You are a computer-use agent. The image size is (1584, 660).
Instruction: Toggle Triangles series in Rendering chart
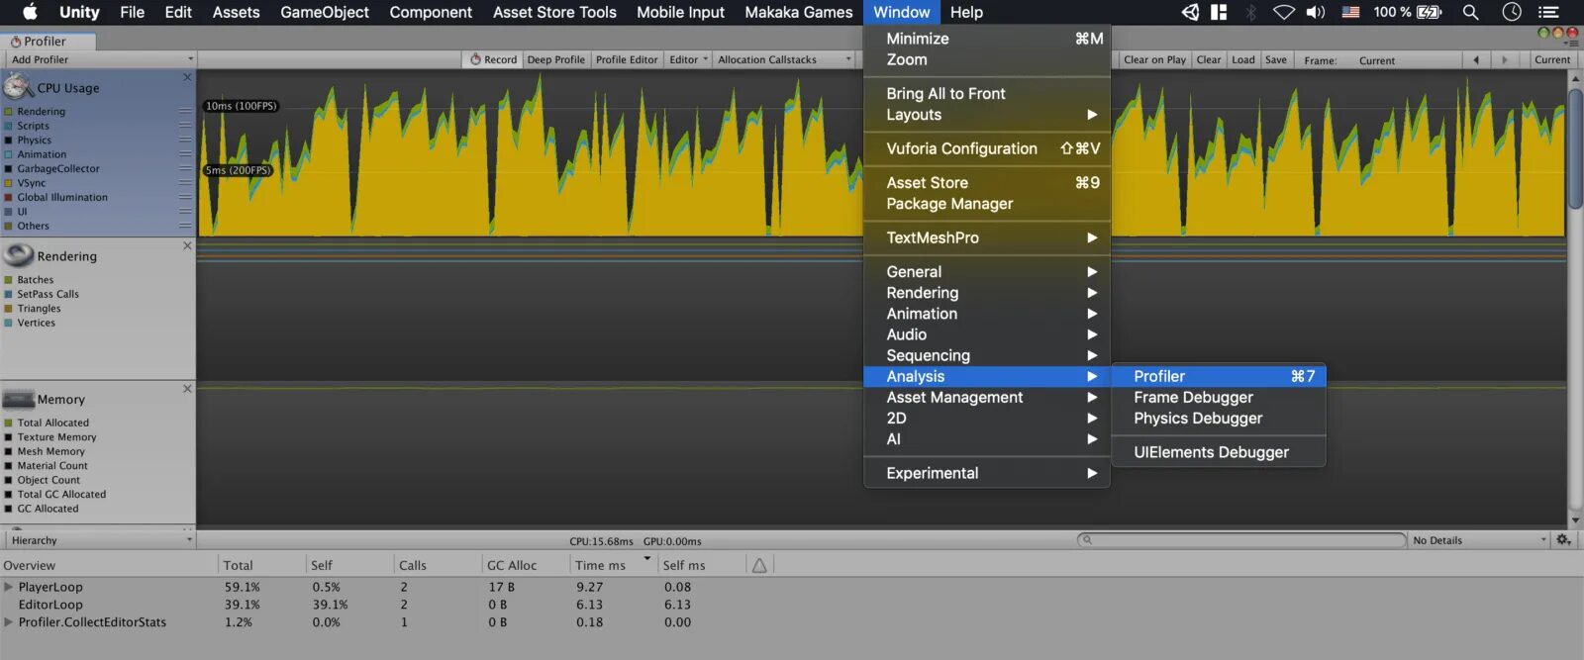8,309
